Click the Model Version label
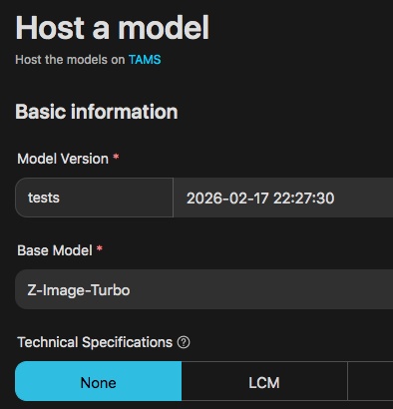 click(63, 159)
